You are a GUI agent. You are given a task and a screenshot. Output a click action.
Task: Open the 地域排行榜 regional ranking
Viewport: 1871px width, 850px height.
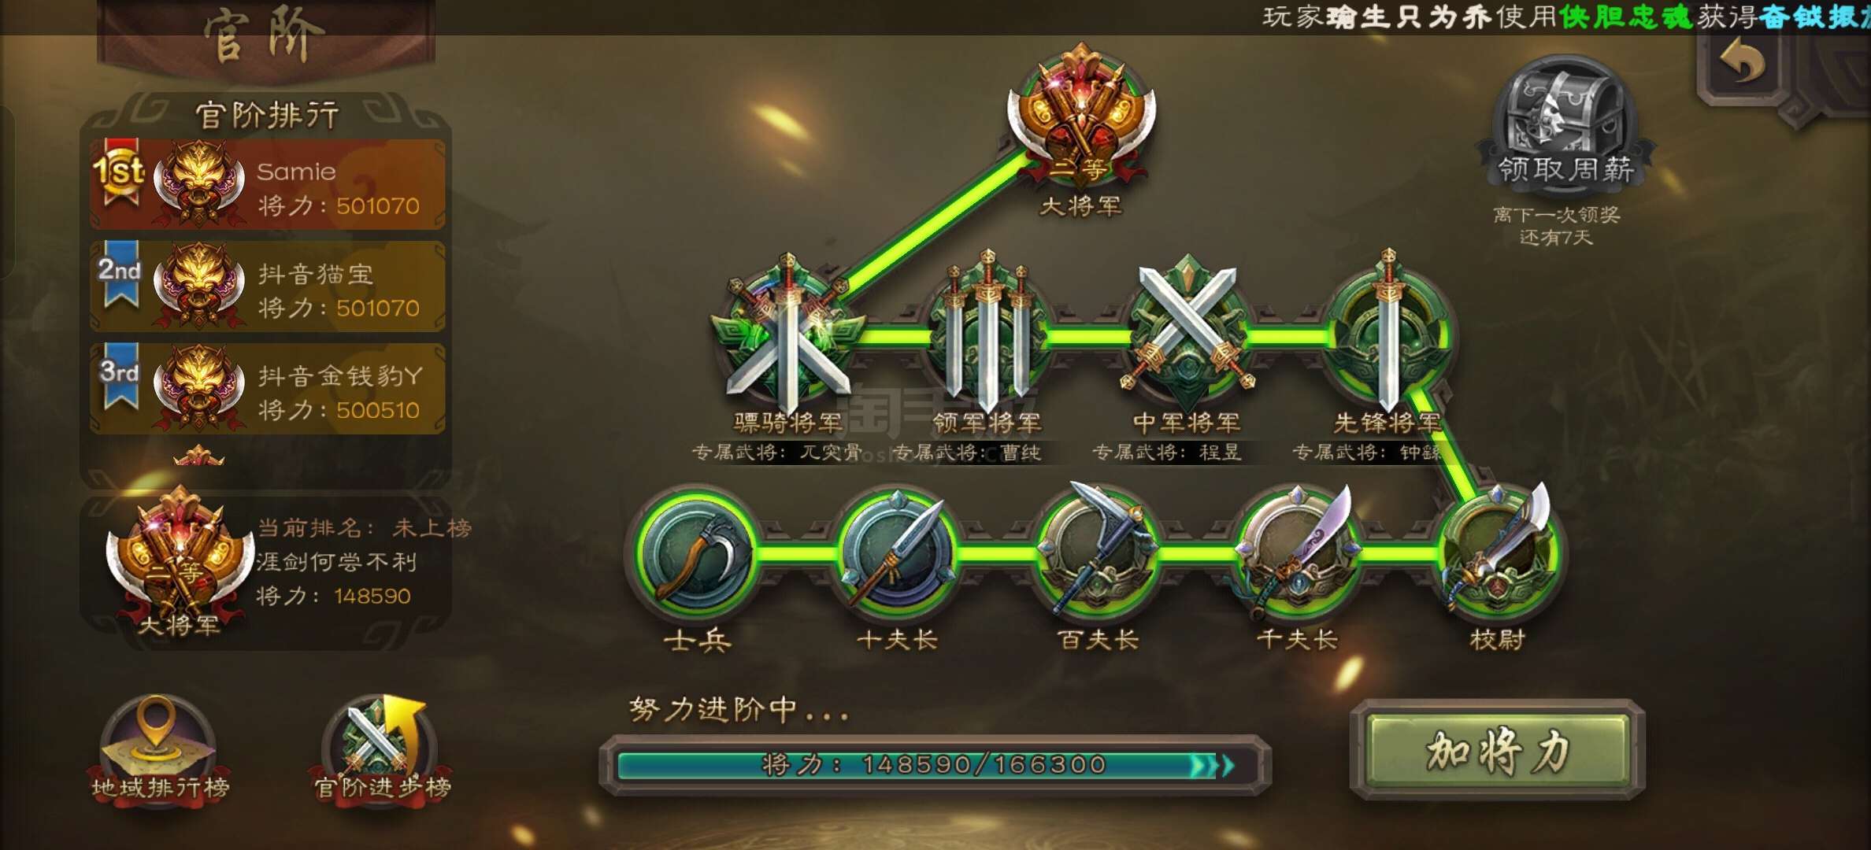(159, 748)
